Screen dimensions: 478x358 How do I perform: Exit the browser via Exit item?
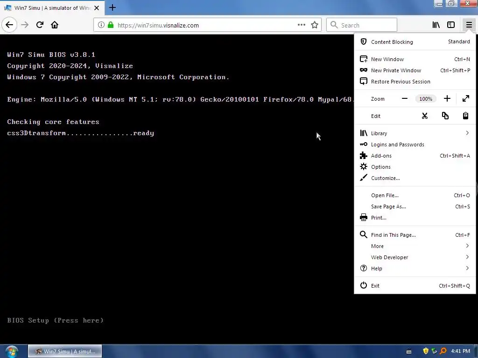415,286
